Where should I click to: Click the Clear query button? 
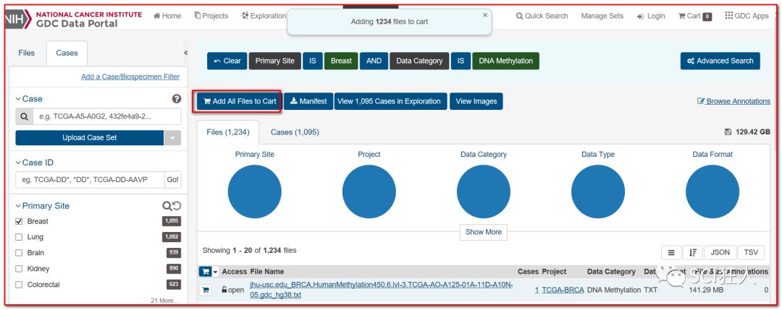tap(227, 61)
